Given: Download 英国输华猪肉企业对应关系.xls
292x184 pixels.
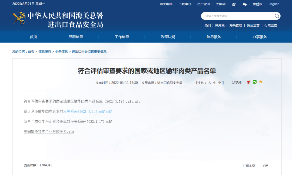Looking at the screenshot, I should click(49, 132).
